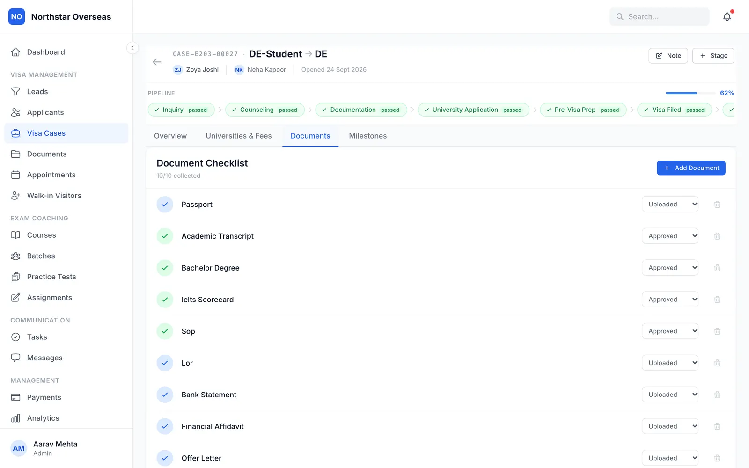Open the notifications bell
Screen dimensions: 749x468
pos(727,17)
